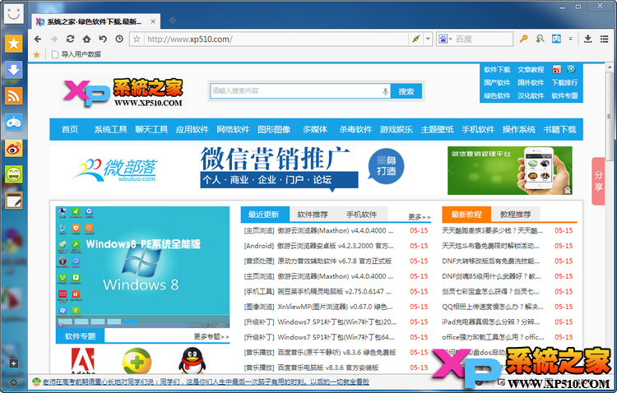Screen dimensions: 617x393
Task: Click the 更多专题>> link
Action: coord(211,336)
